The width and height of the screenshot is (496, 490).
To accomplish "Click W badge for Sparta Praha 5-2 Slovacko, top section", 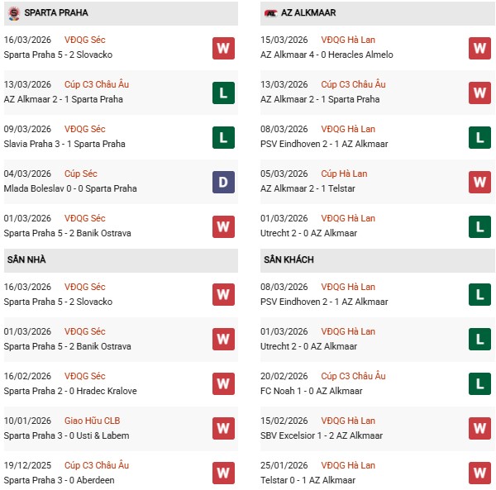I will pos(222,48).
